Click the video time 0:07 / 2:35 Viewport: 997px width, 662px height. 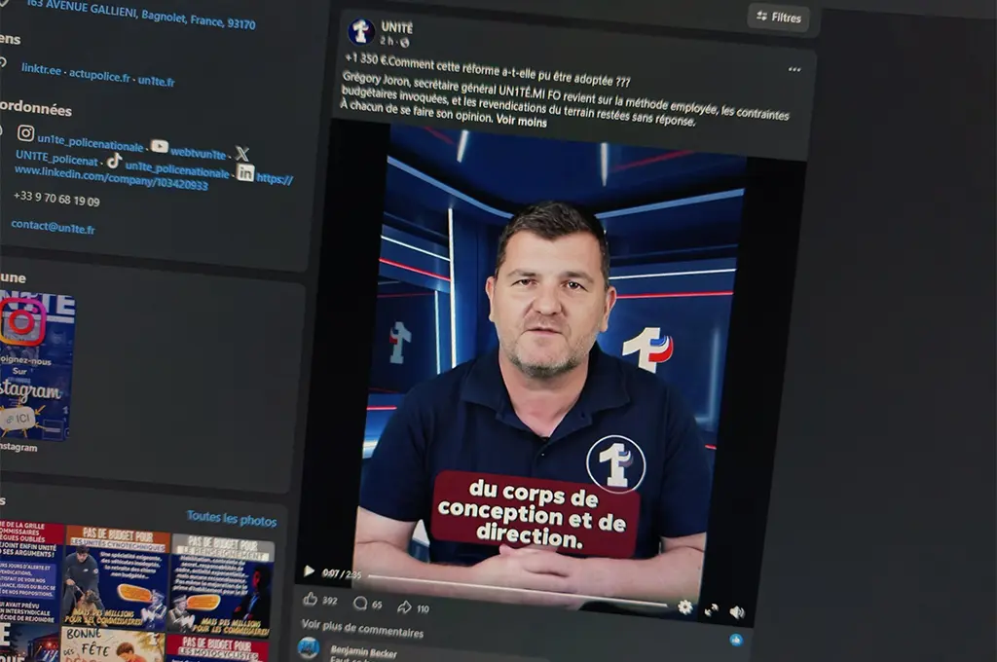(342, 573)
